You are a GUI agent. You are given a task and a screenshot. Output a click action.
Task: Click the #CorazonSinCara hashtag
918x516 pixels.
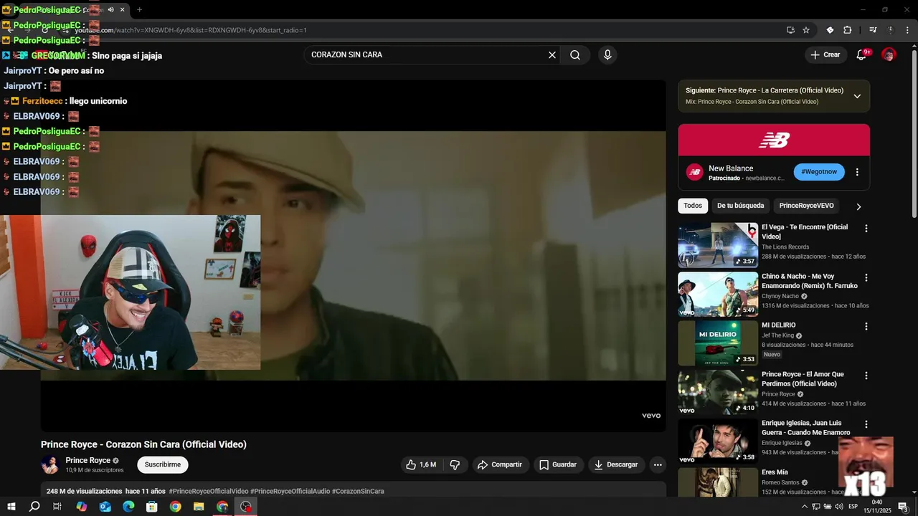(358, 492)
